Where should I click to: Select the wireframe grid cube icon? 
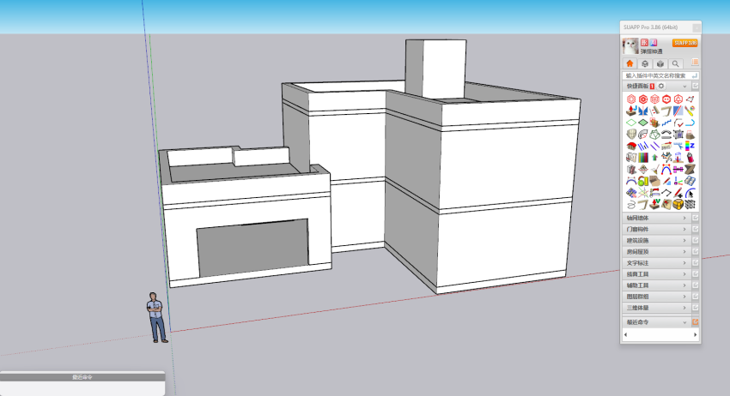[x=690, y=205]
